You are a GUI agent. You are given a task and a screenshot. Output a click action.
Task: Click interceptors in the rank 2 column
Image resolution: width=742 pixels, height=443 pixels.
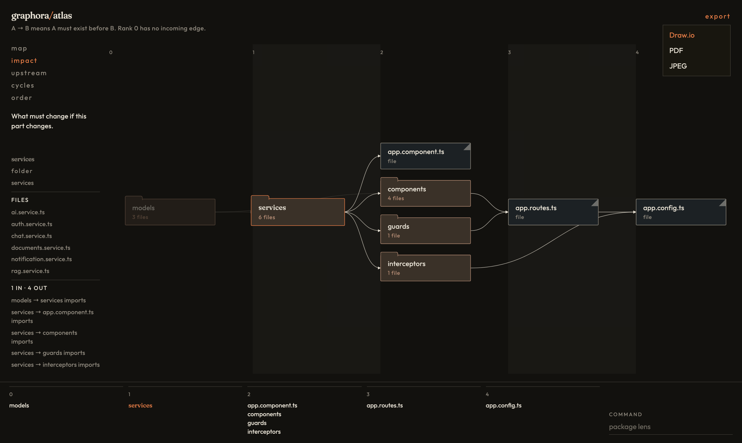pos(264,432)
